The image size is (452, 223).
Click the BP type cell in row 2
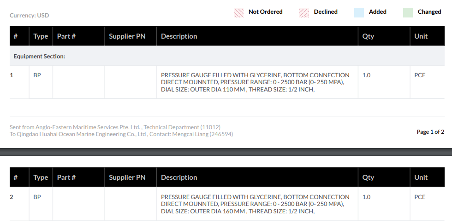[x=37, y=197]
